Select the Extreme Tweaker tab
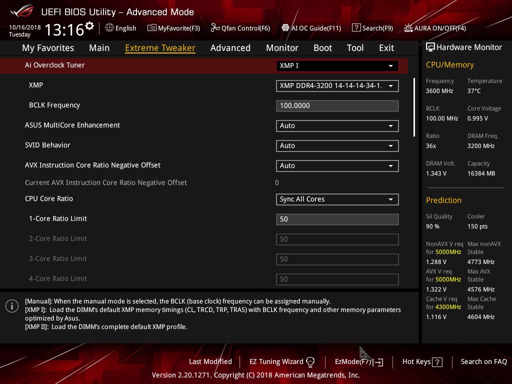This screenshot has height=384, width=512. pos(160,48)
